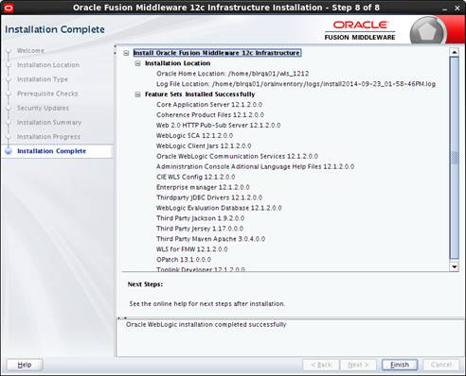Click the installation completed successfully message
Viewport: 466px width, 376px height.
206,324
